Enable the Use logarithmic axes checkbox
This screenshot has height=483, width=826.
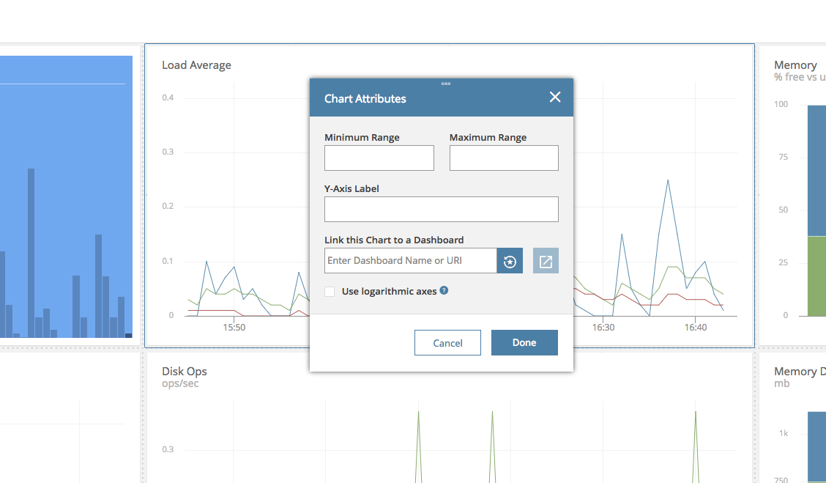point(330,292)
